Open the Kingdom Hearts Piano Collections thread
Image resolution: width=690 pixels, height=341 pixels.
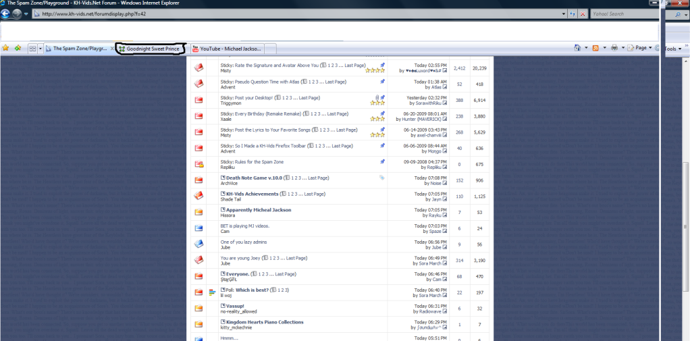tap(265, 322)
